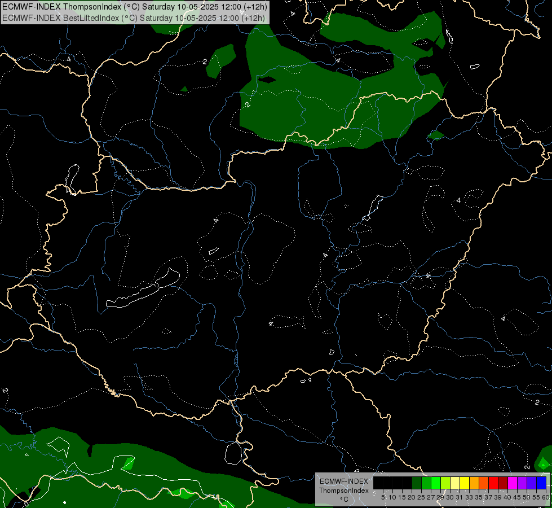The image size is (552, 508).
Task: Pick the orange 33–35 legend swatch
Action: pyautogui.click(x=474, y=483)
